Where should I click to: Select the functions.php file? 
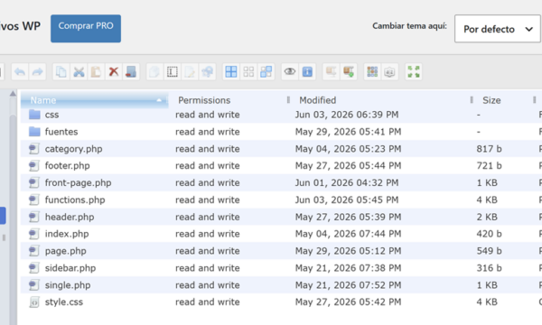281,200
